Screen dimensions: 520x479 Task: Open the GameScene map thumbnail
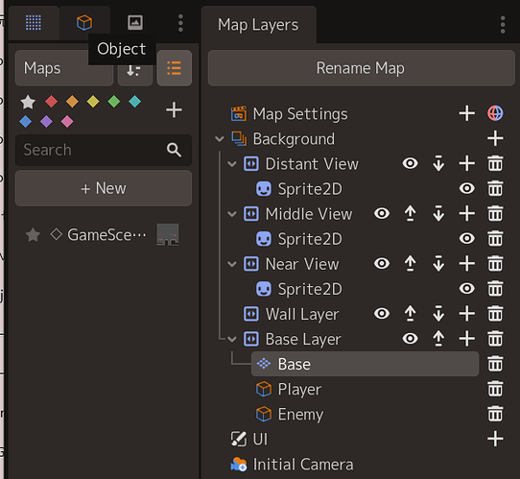168,234
